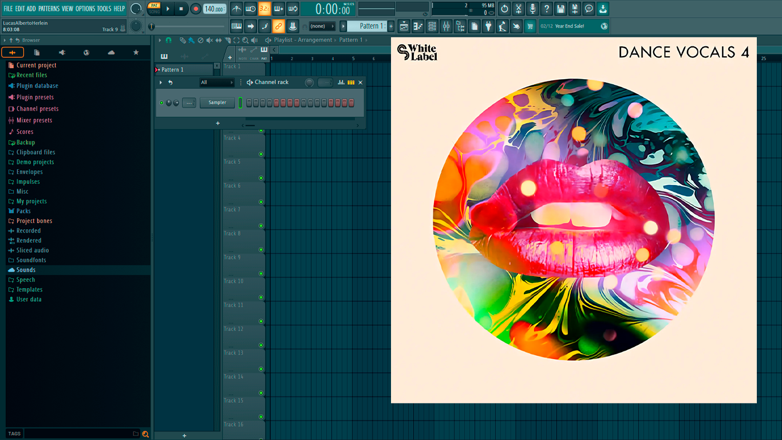
Task: Select Pattern 1 in the picker
Action: point(184,69)
